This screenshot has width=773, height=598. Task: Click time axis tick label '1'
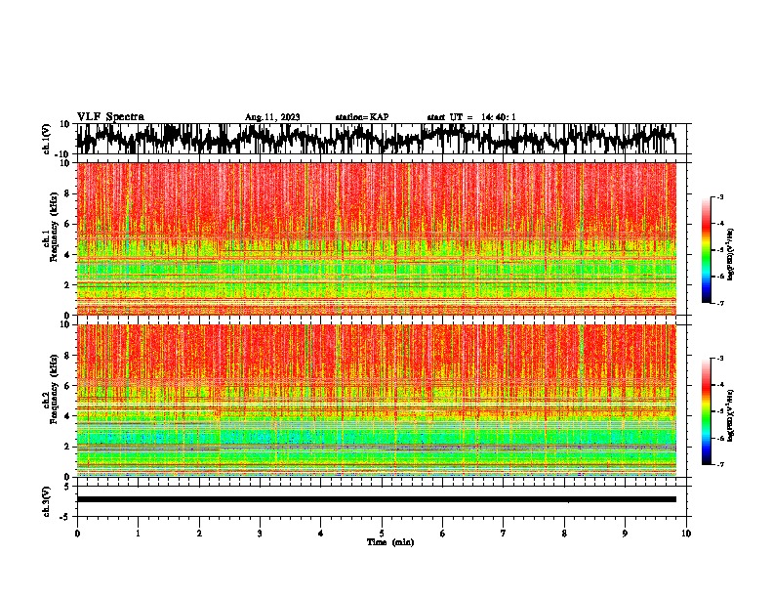[x=138, y=534]
